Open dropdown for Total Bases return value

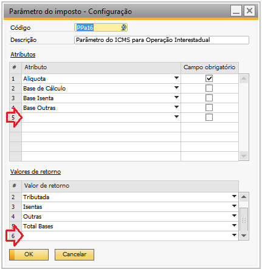(x=234, y=225)
